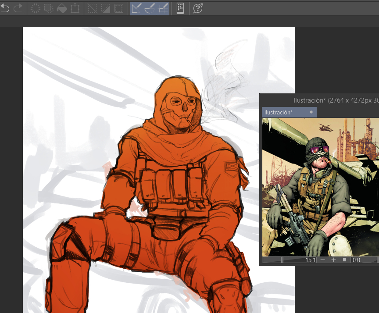This screenshot has height=313, width=379.
Task: Click the Deselect icon
Action: (93, 8)
